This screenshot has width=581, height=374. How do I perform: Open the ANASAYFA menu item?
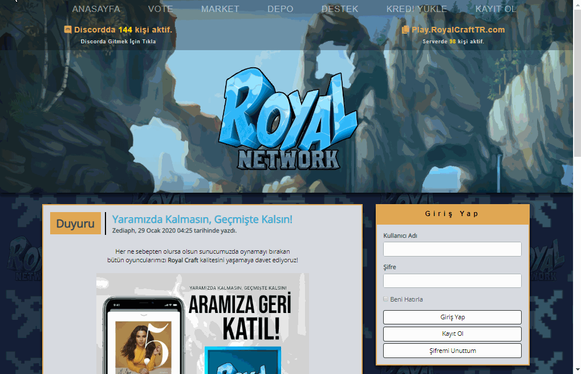96,9
